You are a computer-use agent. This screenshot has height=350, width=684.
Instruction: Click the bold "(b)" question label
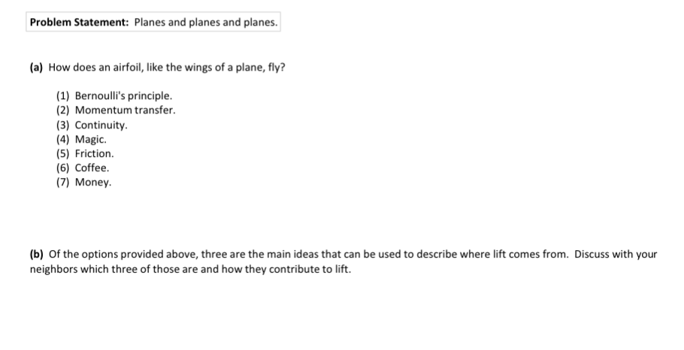pos(37,255)
